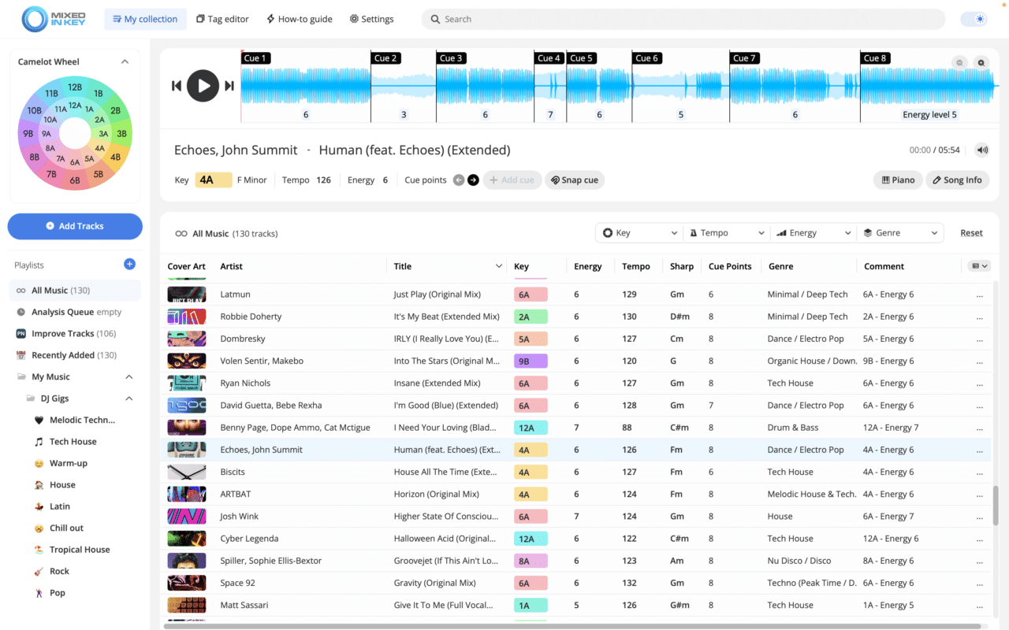1009x630 pixels.
Task: Jump to the next cue point
Action: click(x=472, y=180)
